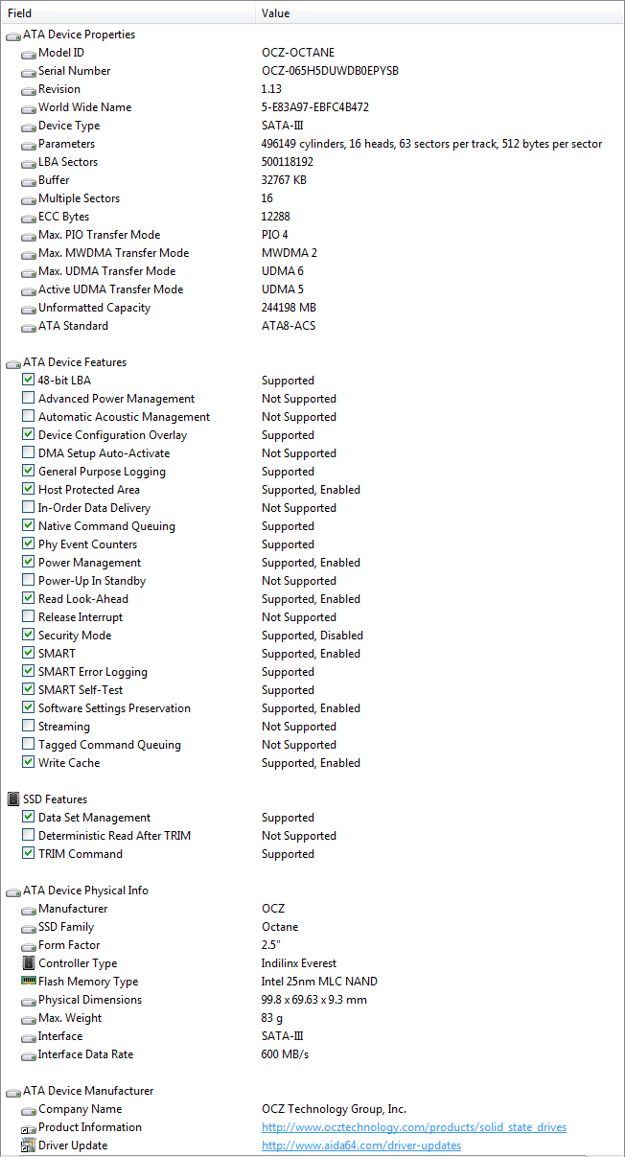625x1157 pixels.
Task: Click the ATA Device Properties section icon
Action: pos(12,35)
